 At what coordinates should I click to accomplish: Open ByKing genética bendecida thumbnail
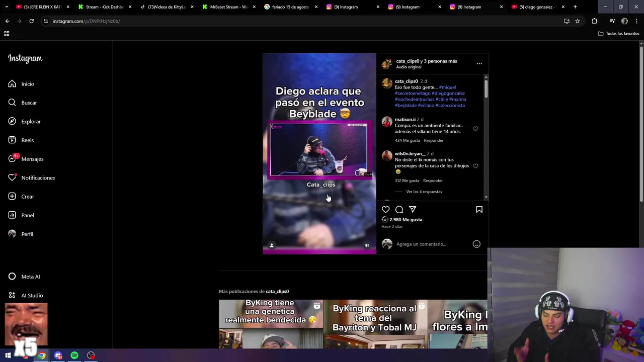(271, 324)
